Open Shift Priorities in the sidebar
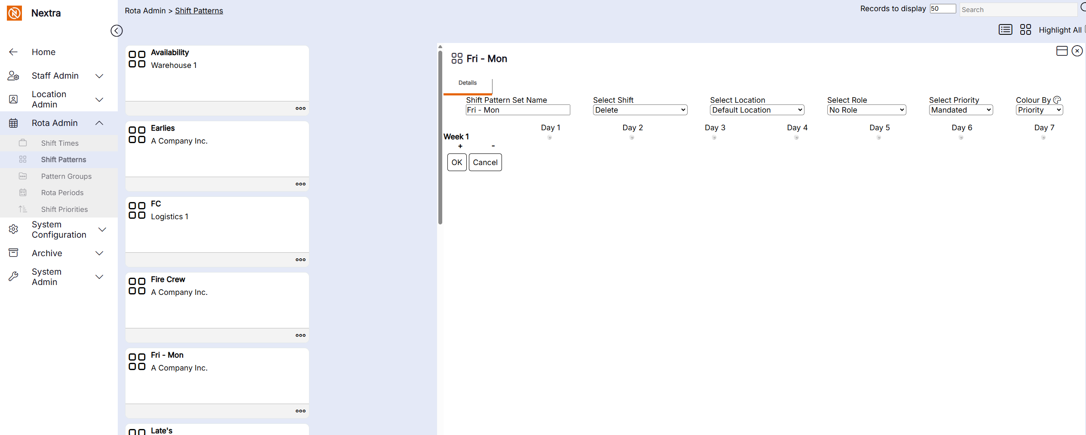 (x=59, y=209)
